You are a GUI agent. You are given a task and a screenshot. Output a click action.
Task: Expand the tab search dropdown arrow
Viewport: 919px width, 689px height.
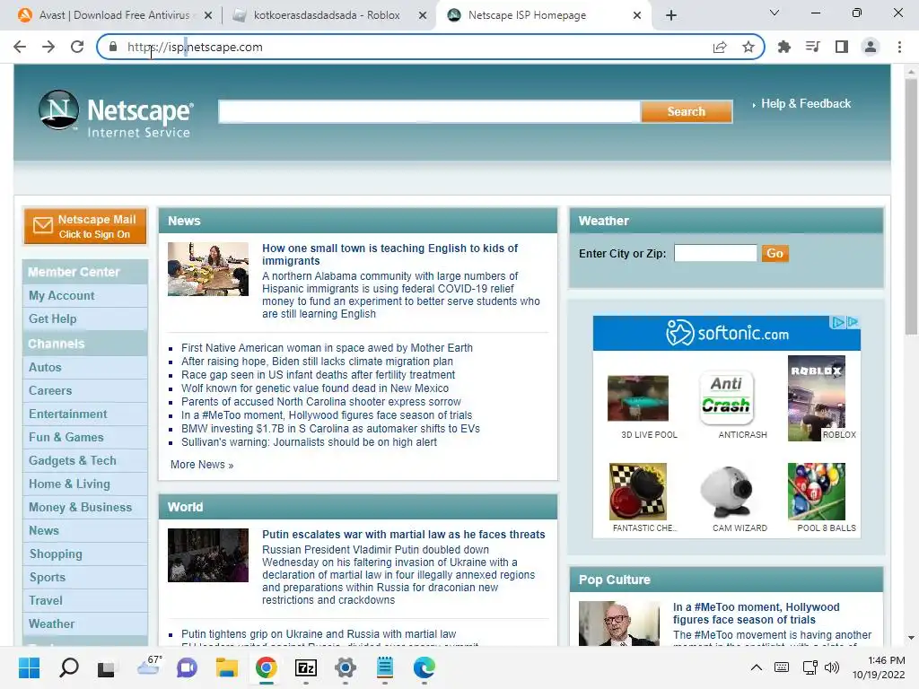point(775,13)
